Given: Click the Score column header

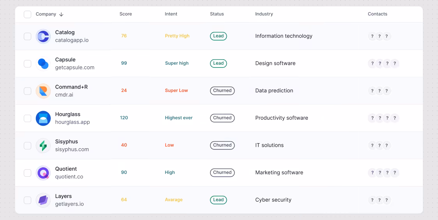Looking at the screenshot, I should (x=126, y=14).
